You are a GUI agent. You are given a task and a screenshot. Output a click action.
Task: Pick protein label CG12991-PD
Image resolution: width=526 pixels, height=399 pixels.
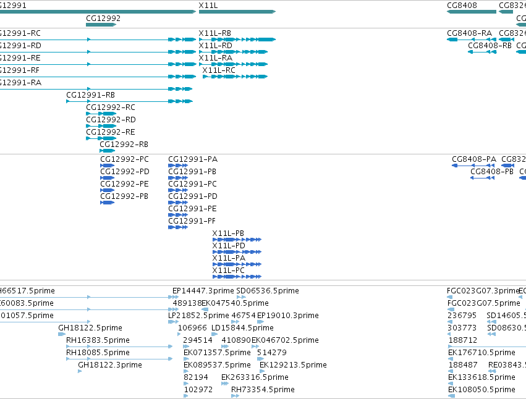click(193, 196)
